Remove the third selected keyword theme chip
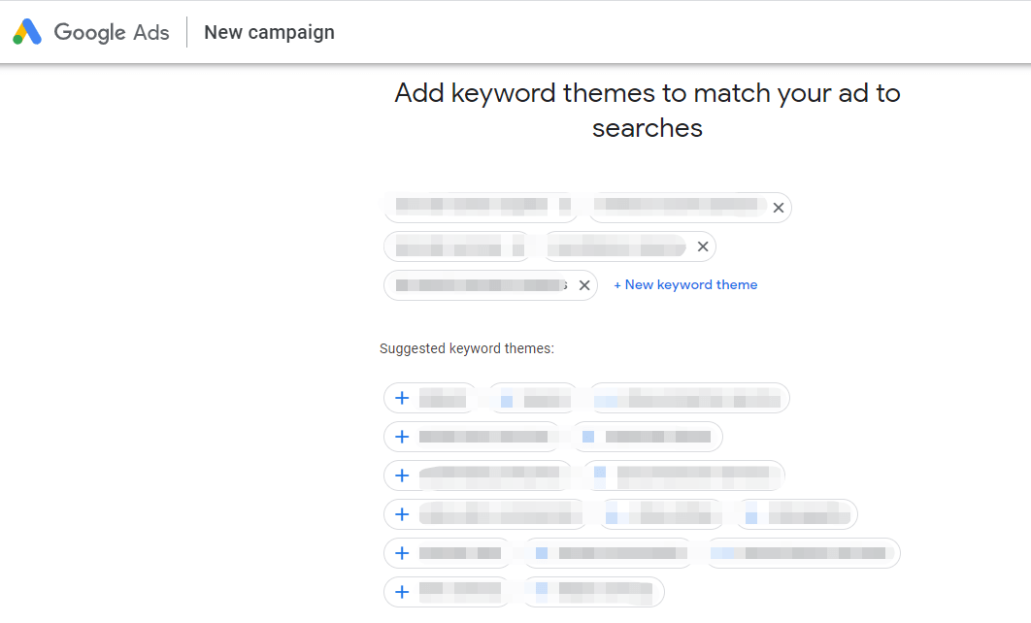The image size is (1031, 623). (584, 285)
